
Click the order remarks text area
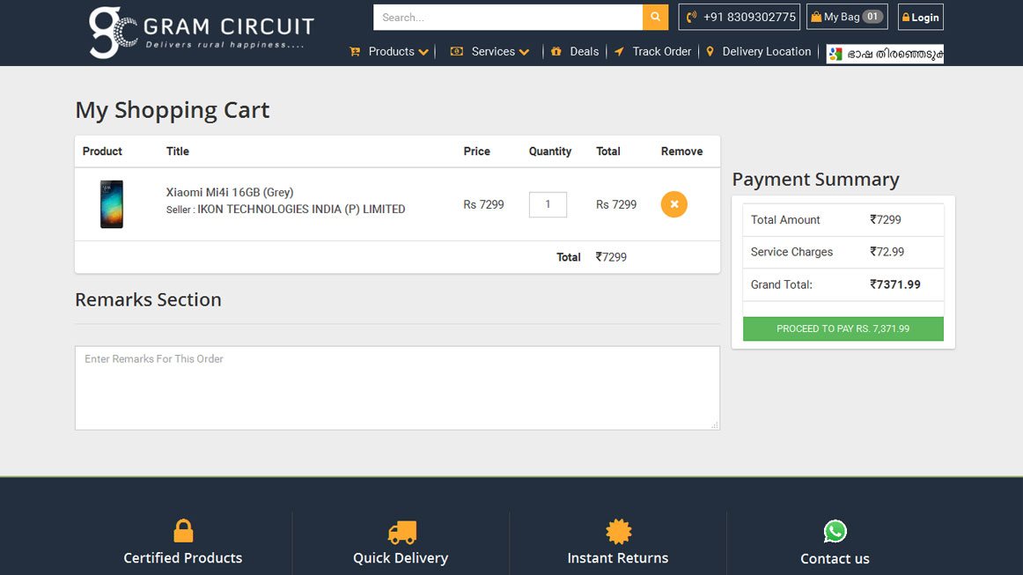pos(397,387)
